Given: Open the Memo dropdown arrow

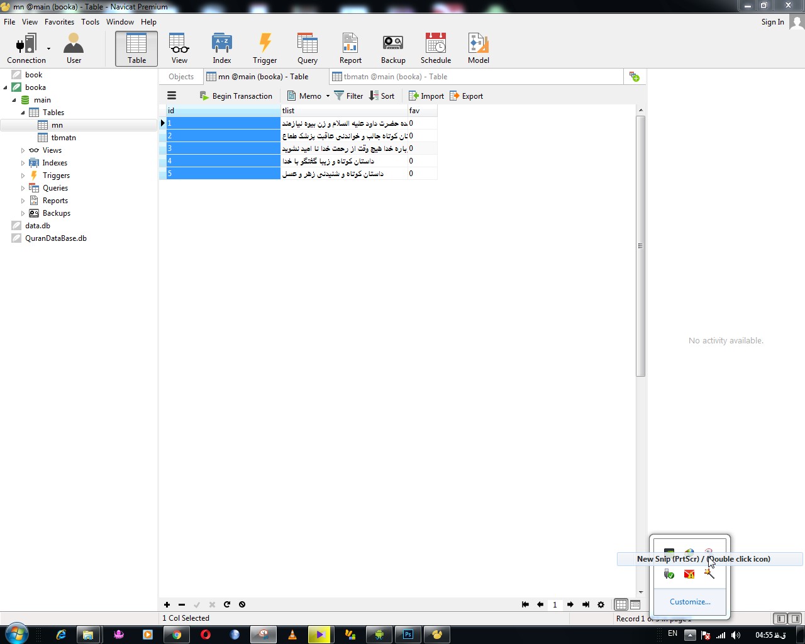Looking at the screenshot, I should coord(328,96).
